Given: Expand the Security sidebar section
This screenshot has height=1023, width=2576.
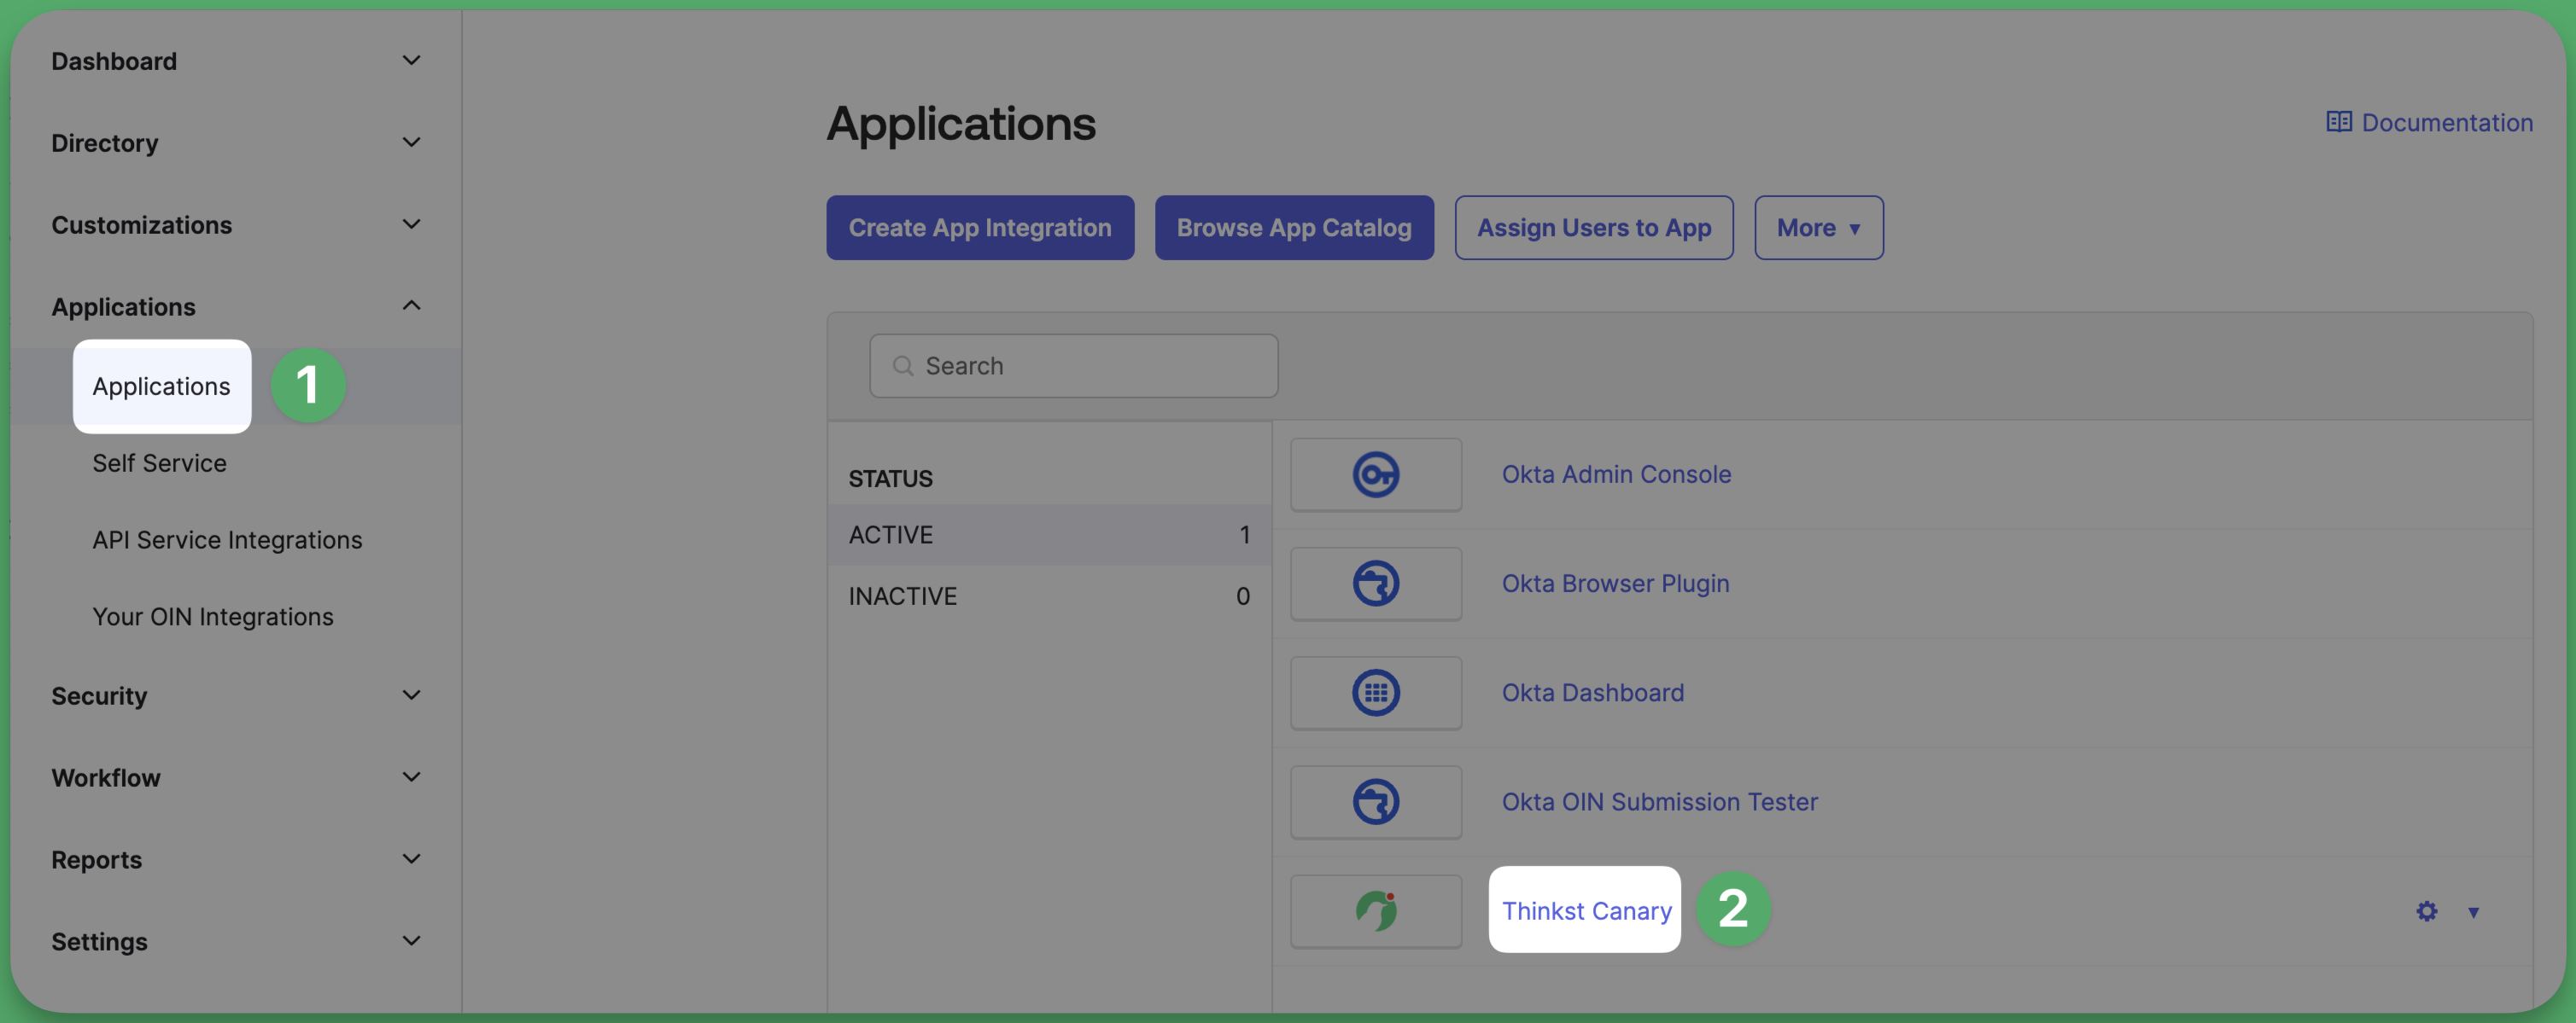Looking at the screenshot, I should click(x=411, y=695).
